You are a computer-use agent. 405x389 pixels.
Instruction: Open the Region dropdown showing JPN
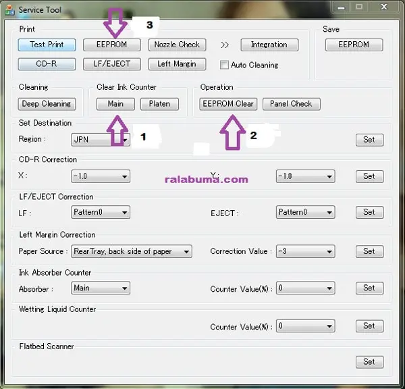100,140
